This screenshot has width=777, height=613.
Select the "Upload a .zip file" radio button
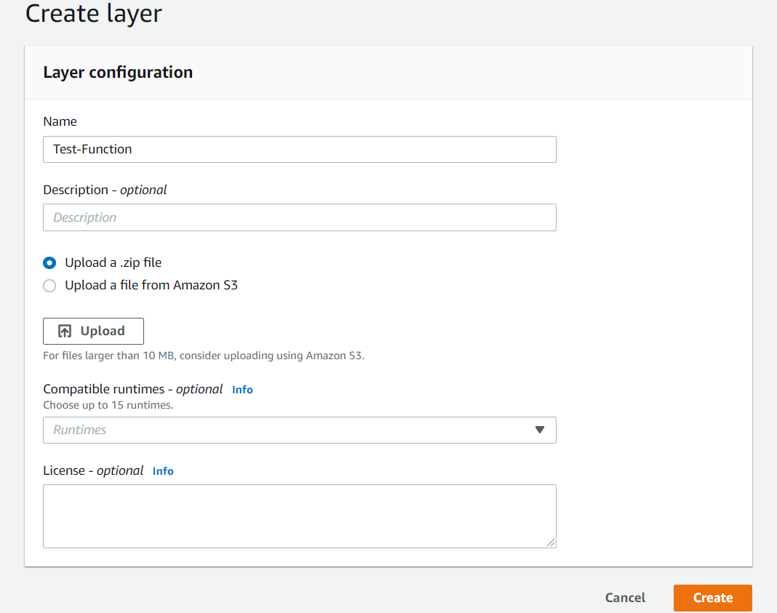(49, 263)
